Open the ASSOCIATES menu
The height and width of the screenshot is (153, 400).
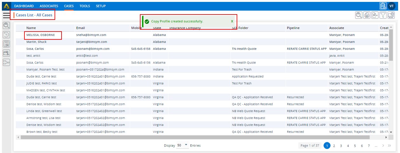pyautogui.click(x=49, y=6)
